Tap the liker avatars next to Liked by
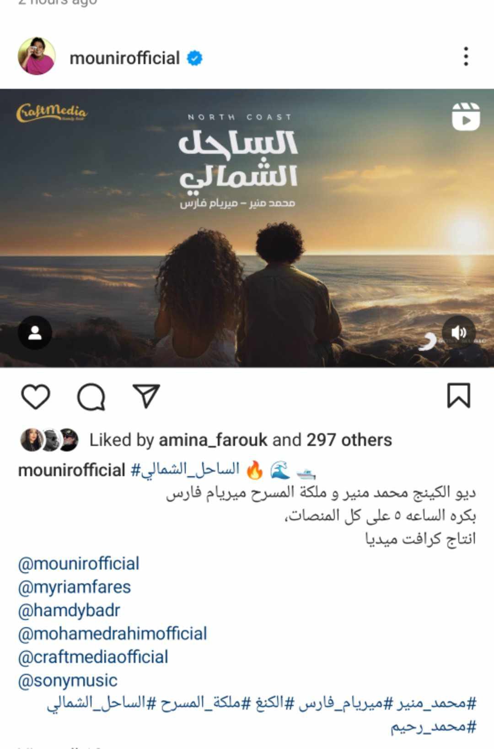This screenshot has width=494, height=749. click(x=49, y=440)
